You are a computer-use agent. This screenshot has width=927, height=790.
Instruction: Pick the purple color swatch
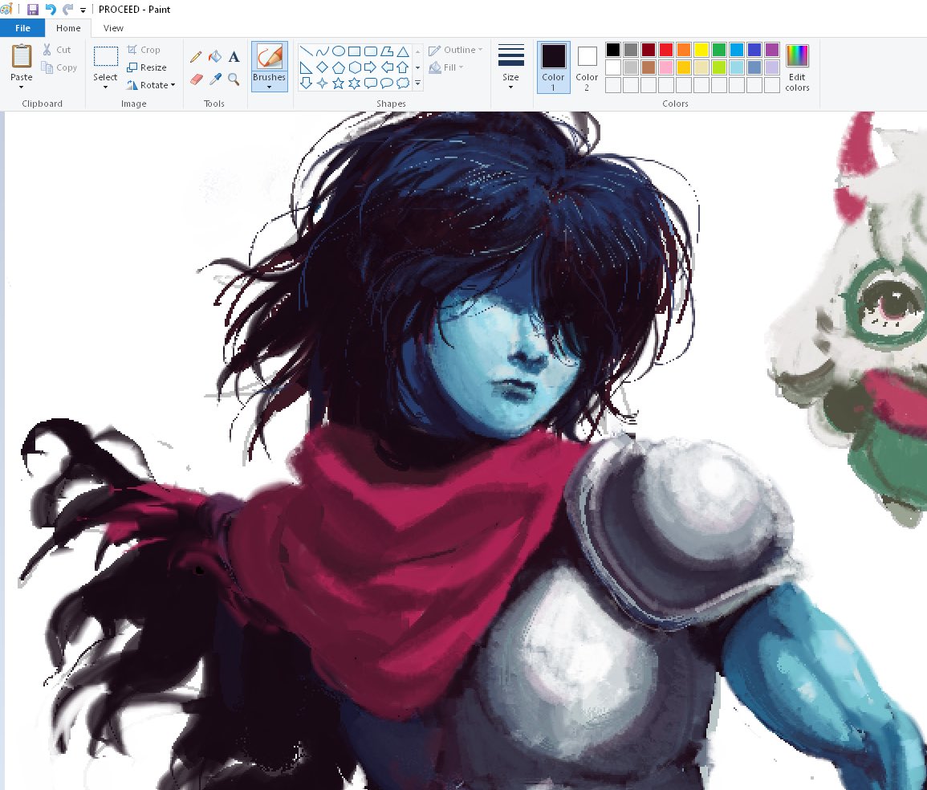[772, 50]
